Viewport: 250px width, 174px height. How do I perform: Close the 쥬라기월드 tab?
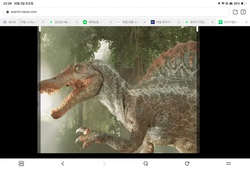246,22
